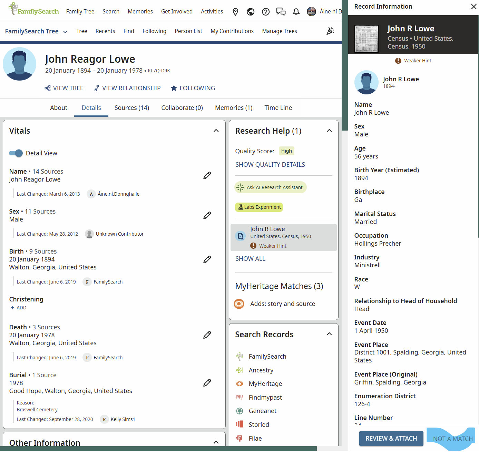Add a Christening event
Viewport: 479px width, 452px height.
(x=18, y=308)
